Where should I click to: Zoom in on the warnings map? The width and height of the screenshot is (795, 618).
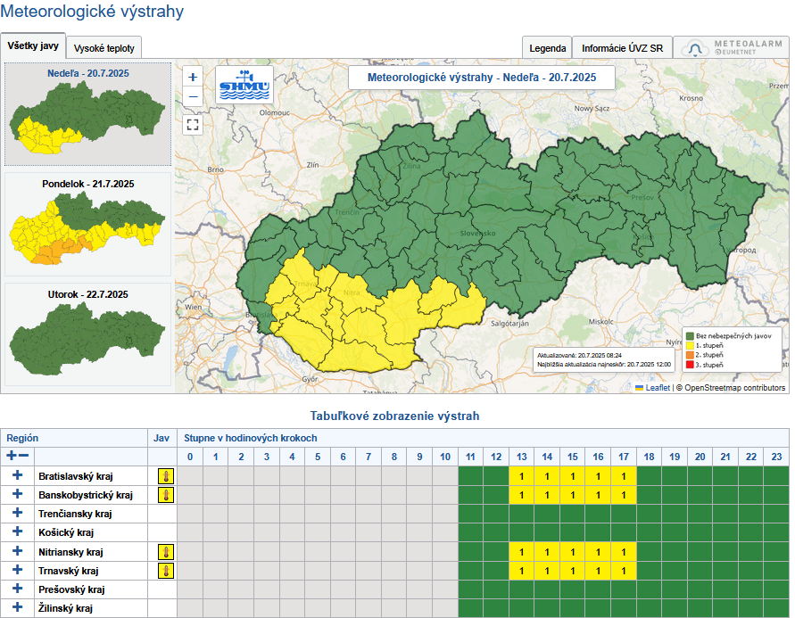click(193, 78)
